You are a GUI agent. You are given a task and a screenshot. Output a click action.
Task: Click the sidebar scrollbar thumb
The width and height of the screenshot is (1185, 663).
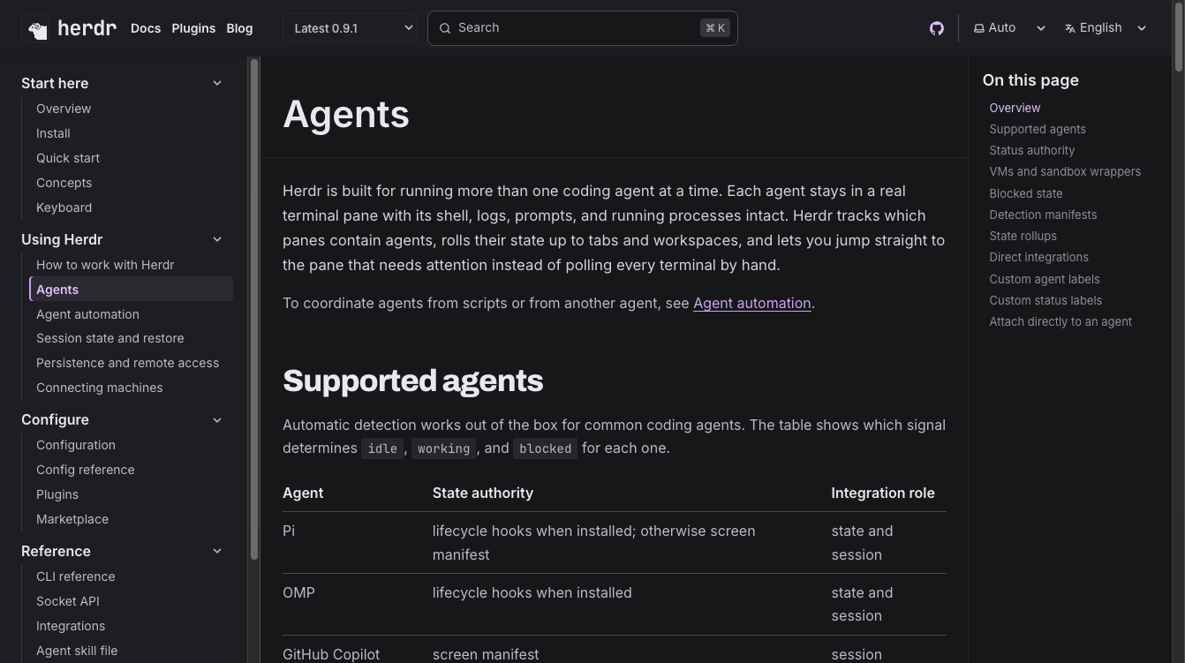tap(254, 309)
